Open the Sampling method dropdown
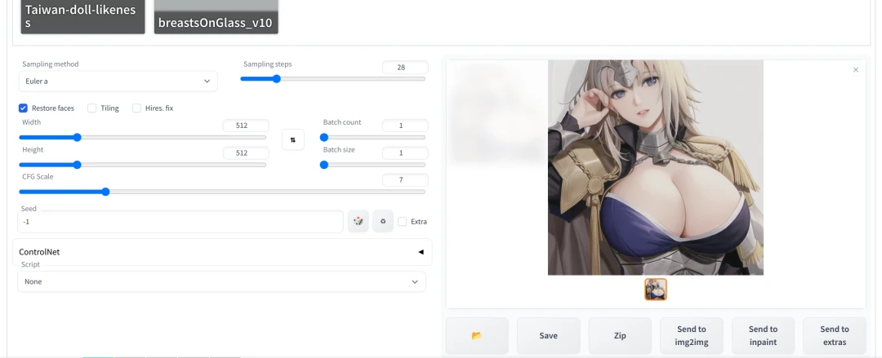The width and height of the screenshot is (882, 358). [x=118, y=82]
